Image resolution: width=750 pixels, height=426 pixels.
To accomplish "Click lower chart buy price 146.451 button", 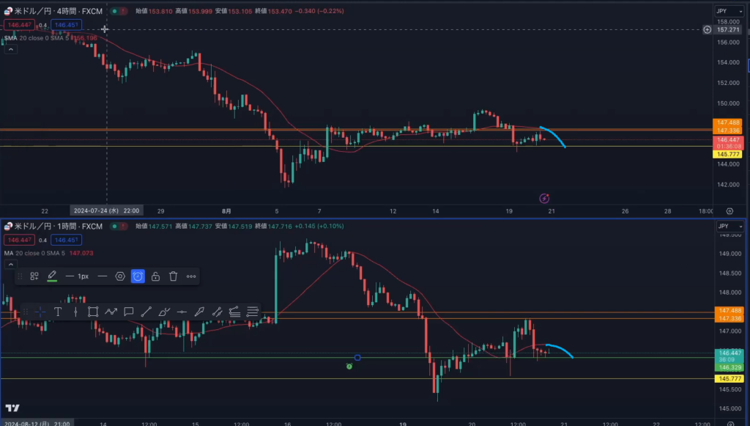I will [x=66, y=240].
